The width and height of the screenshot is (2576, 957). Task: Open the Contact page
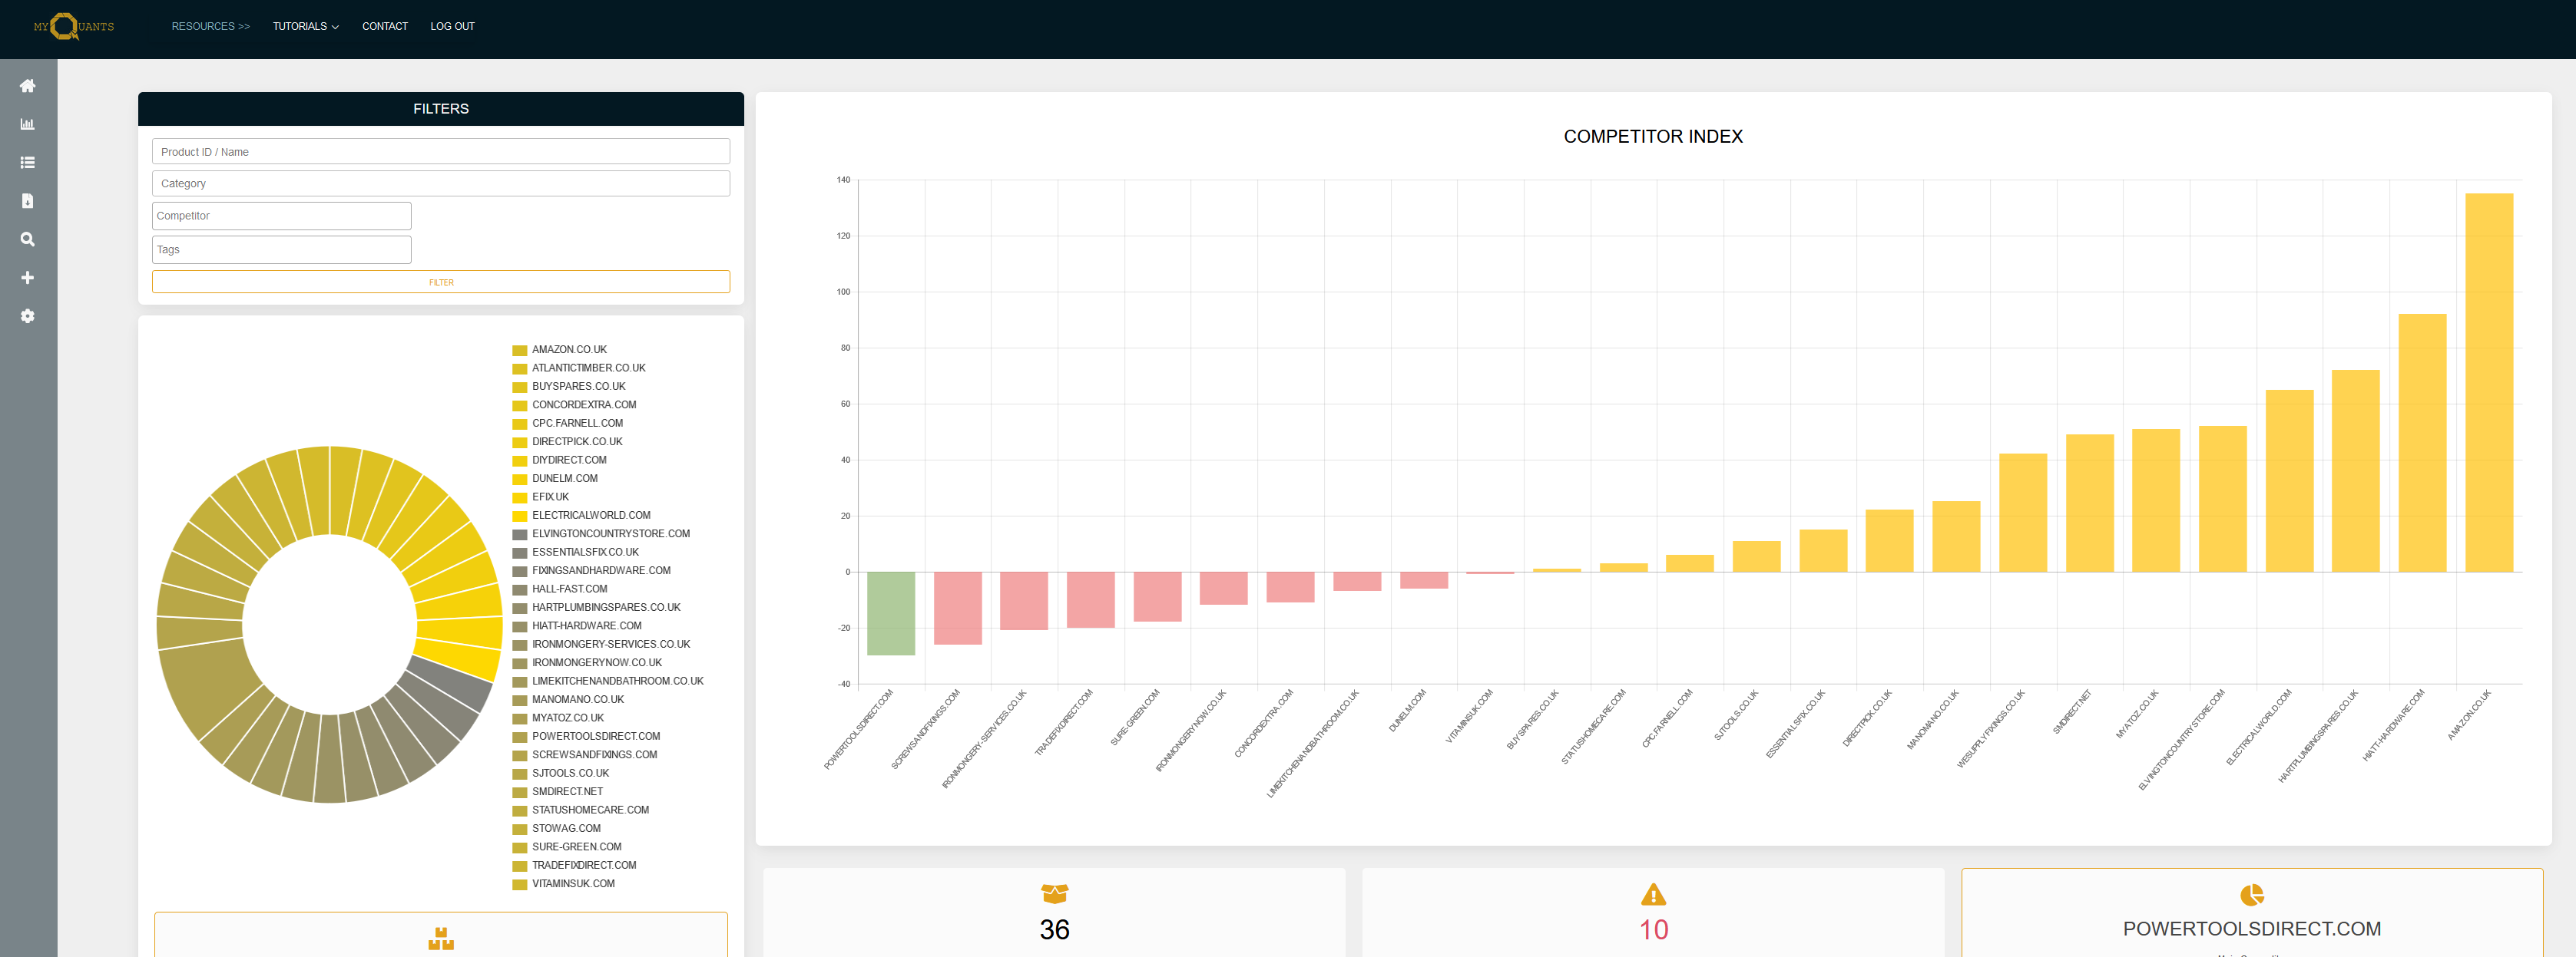tap(385, 26)
